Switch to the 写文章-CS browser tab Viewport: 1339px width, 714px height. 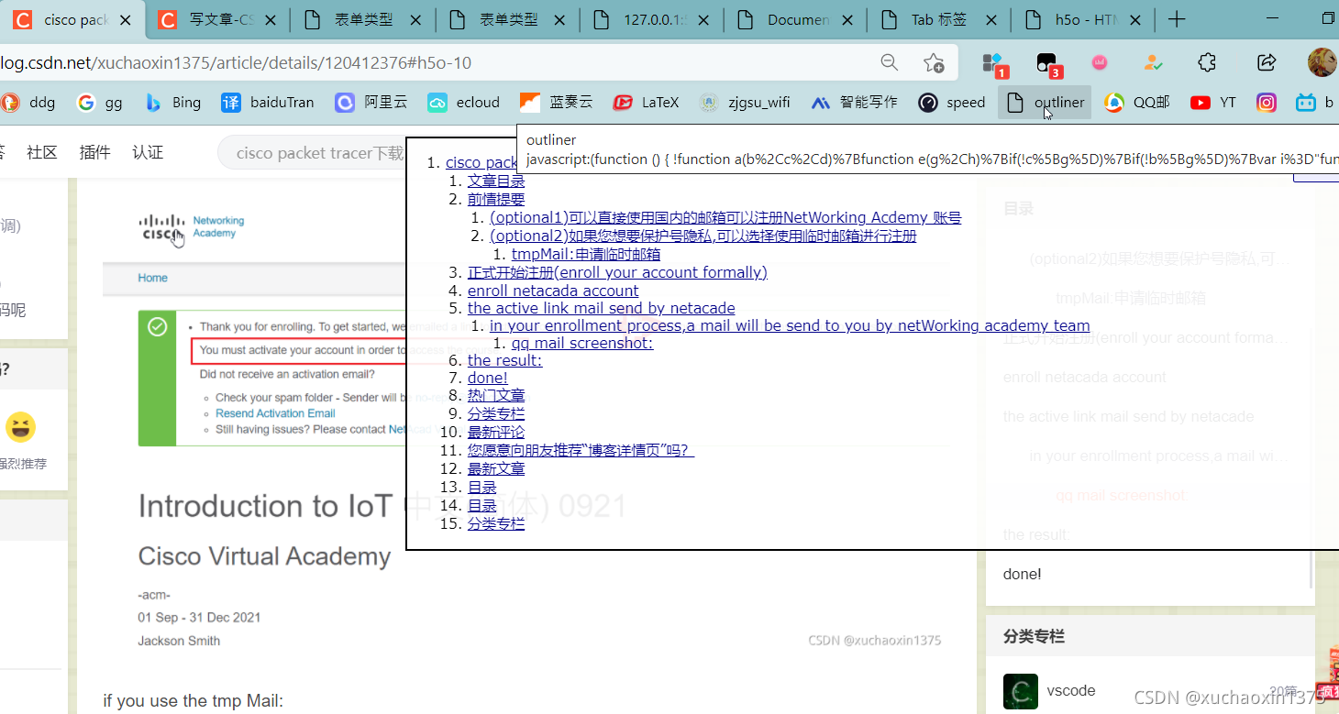click(216, 19)
